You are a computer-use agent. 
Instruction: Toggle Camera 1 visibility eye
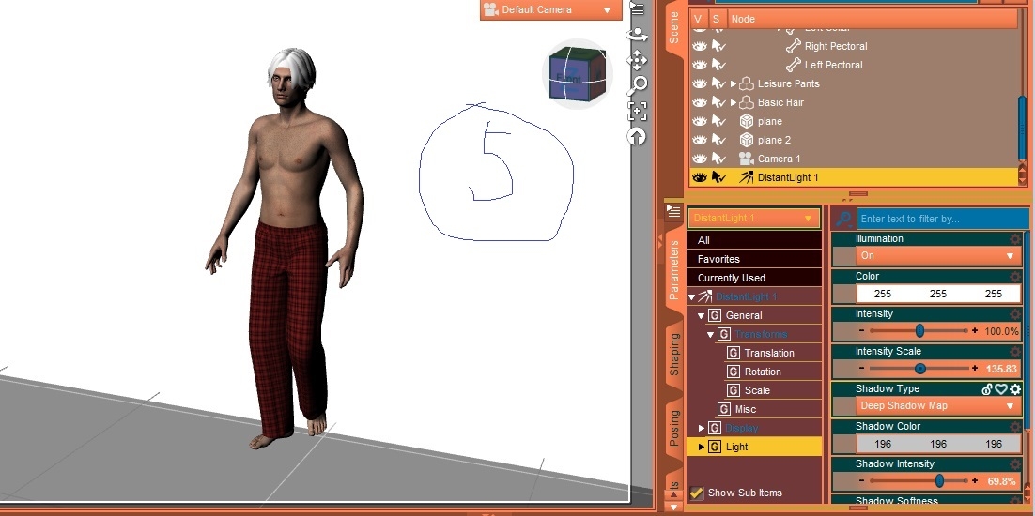click(699, 159)
